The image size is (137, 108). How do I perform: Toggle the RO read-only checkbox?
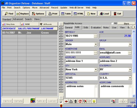pyautogui.click(x=112, y=23)
